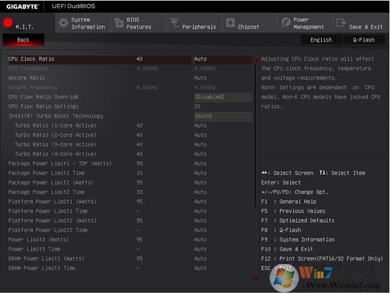Click scrollbar up arrow at top
390x294 pixels.
tap(255, 60)
